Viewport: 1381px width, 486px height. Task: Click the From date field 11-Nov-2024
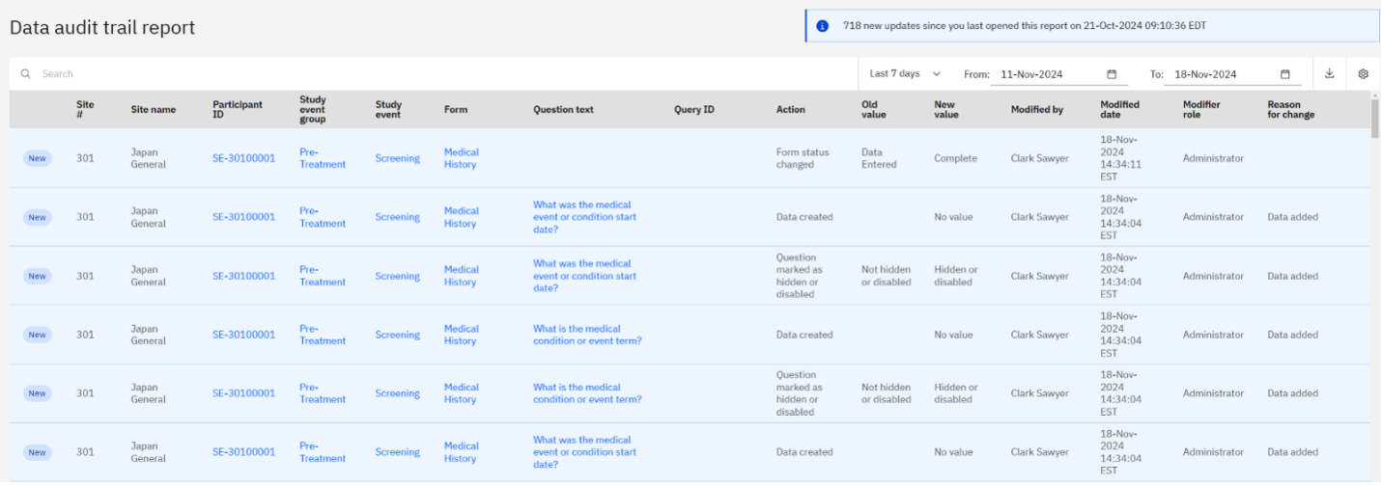coord(1057,74)
